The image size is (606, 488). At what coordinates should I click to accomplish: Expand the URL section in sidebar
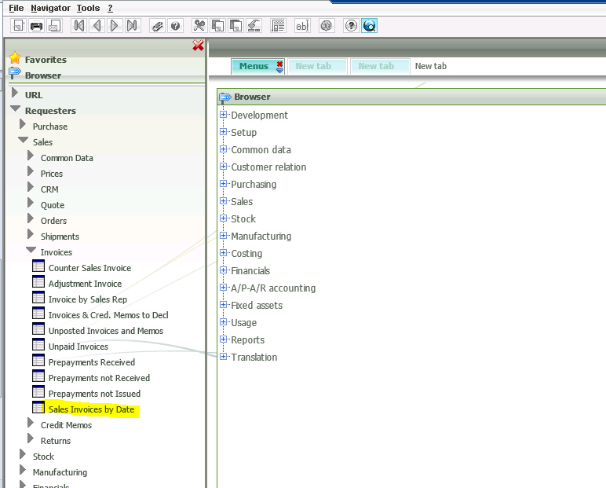pyautogui.click(x=15, y=94)
